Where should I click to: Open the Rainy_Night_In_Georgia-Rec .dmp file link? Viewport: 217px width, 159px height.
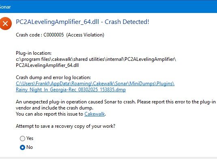coord(71,90)
